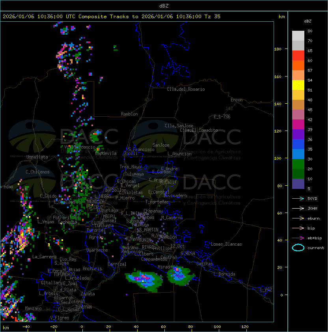Click the '-40' tick on horizontal axis
This screenshot has height=332, width=328.
[x=26, y=327]
